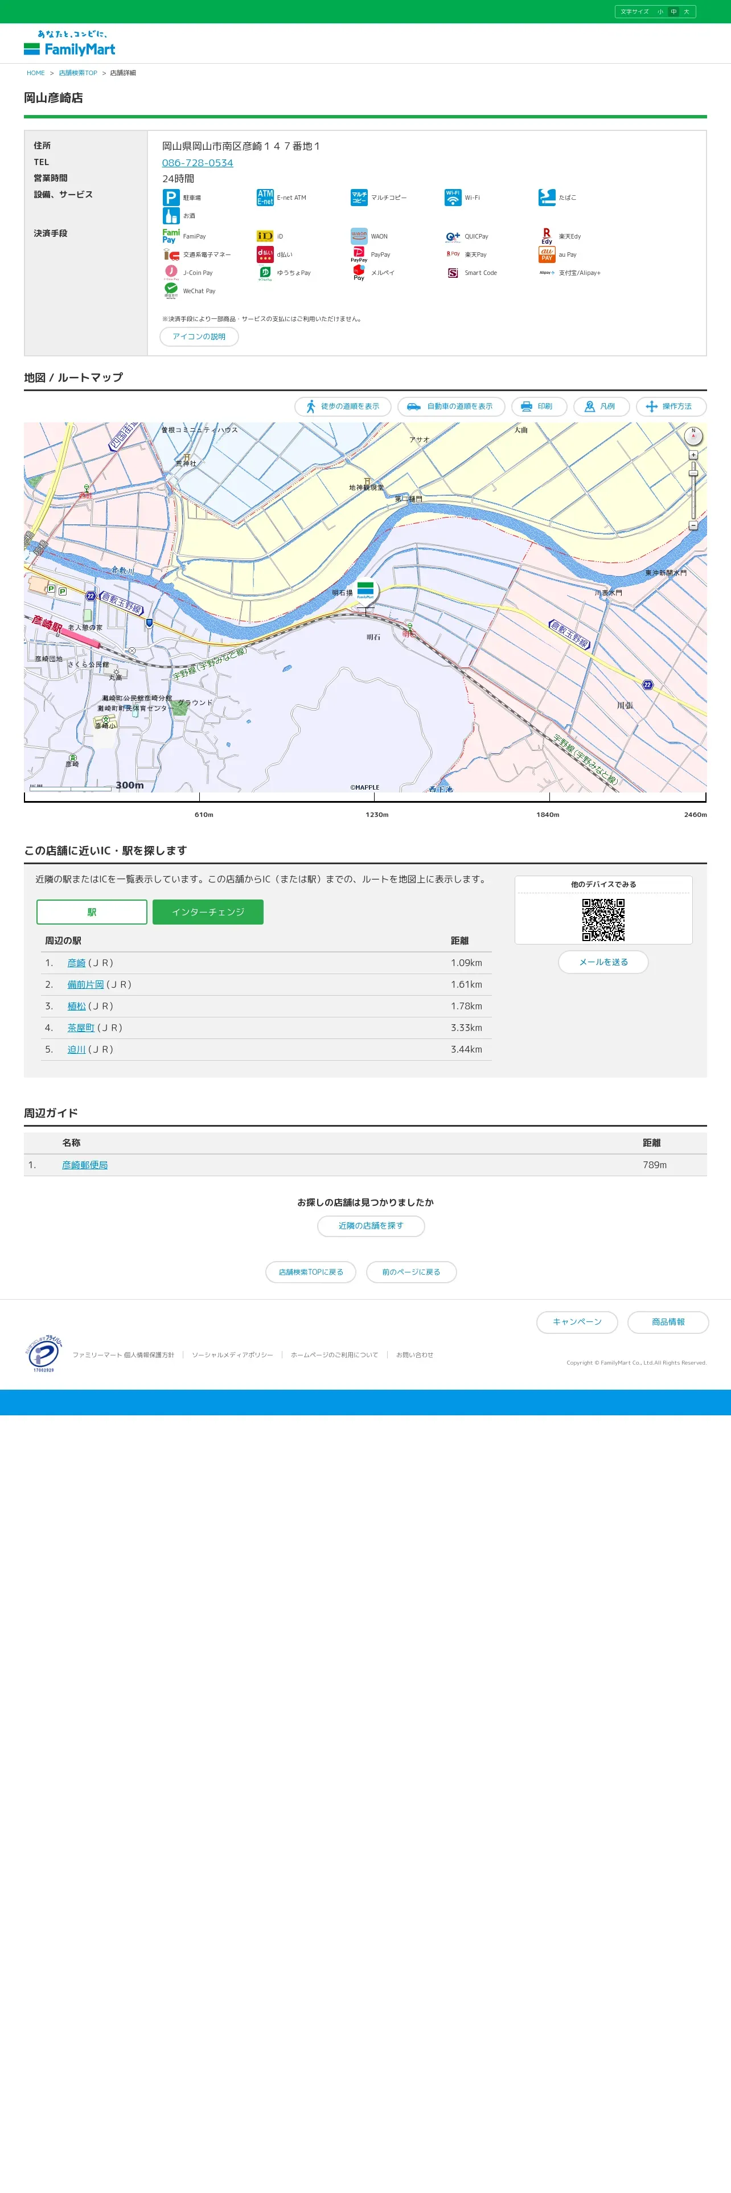This screenshot has height=2193, width=731.
Task: Open ソーシャルメディアポリシー footer link
Action: [232, 1354]
